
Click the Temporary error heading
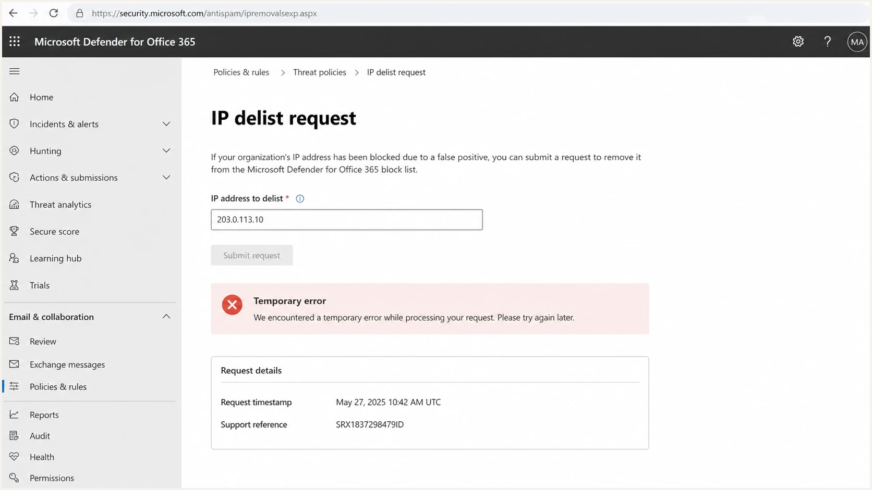click(290, 301)
